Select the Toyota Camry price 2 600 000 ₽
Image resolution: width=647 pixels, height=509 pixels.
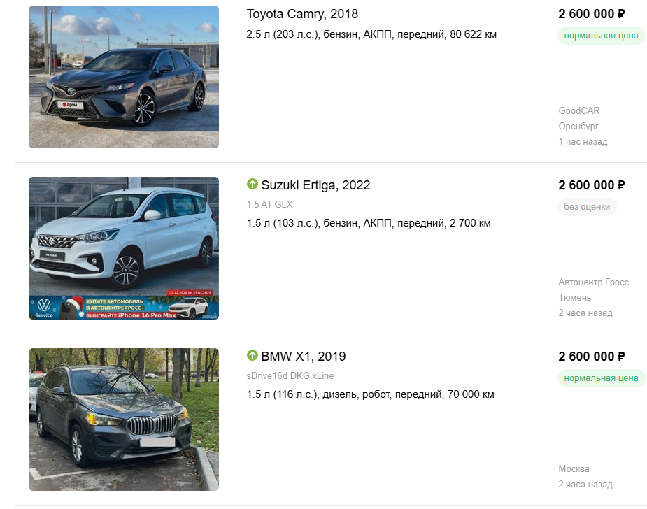click(x=591, y=14)
